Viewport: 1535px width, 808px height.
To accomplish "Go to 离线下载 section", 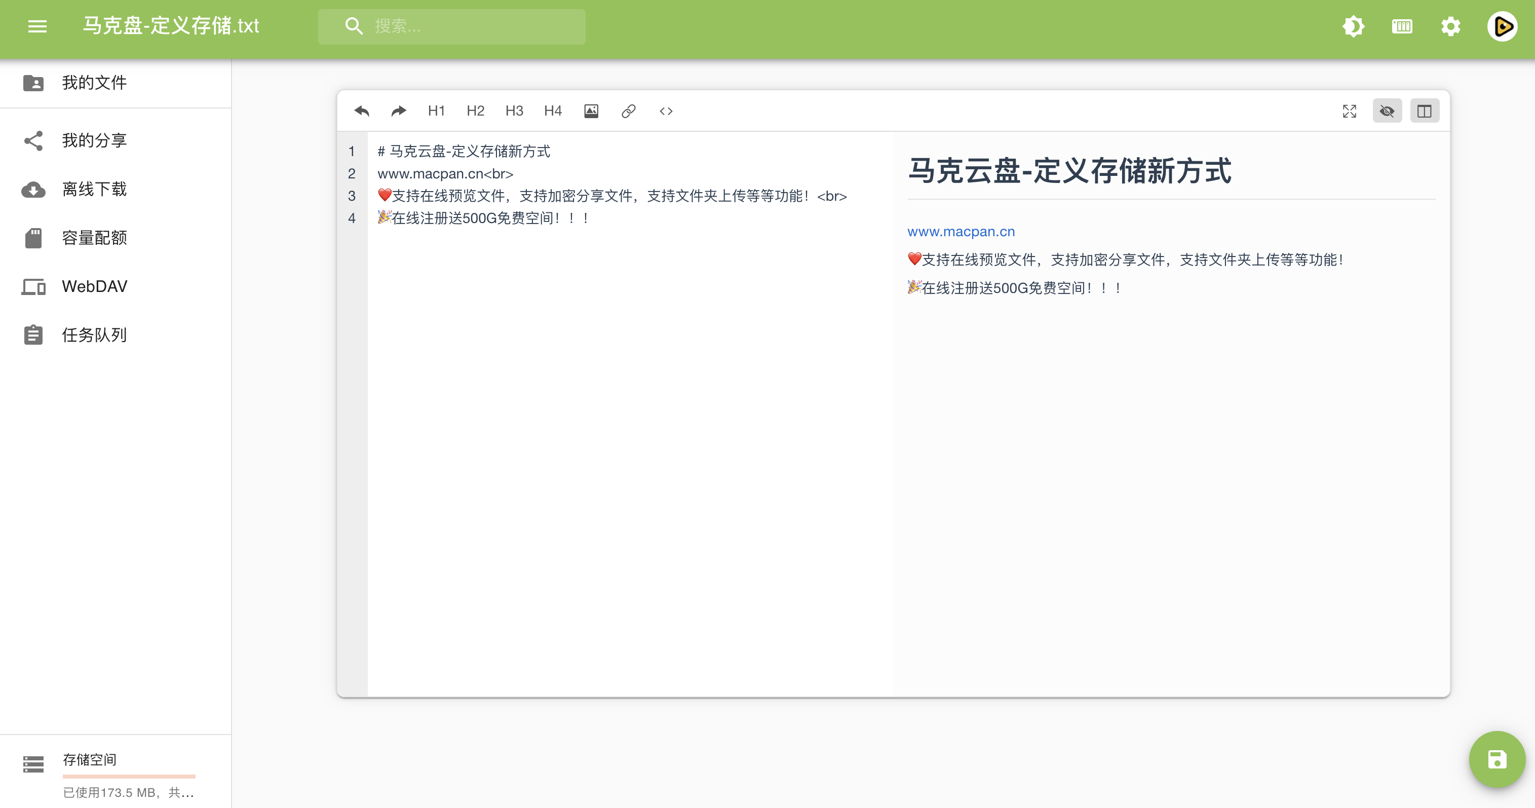I will (94, 189).
